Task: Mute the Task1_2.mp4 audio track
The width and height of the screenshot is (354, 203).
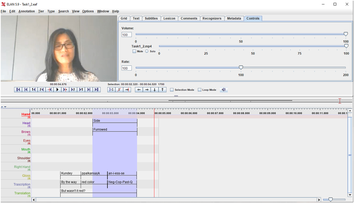Action: (x=134, y=51)
